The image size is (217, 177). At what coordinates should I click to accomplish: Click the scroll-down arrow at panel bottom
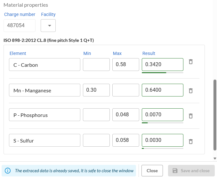[215, 158]
